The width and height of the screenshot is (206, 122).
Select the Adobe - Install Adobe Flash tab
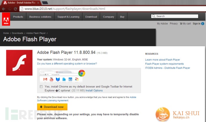(x=21, y=3)
